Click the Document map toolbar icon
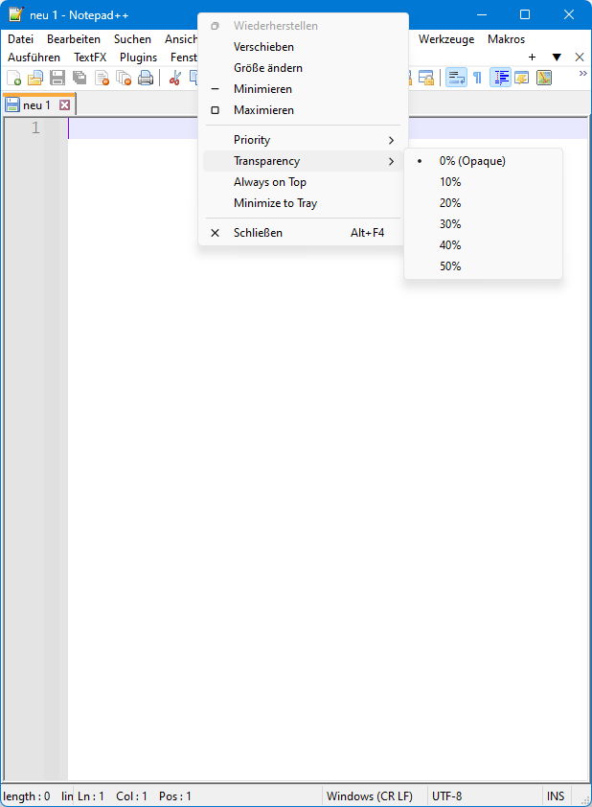 544,78
